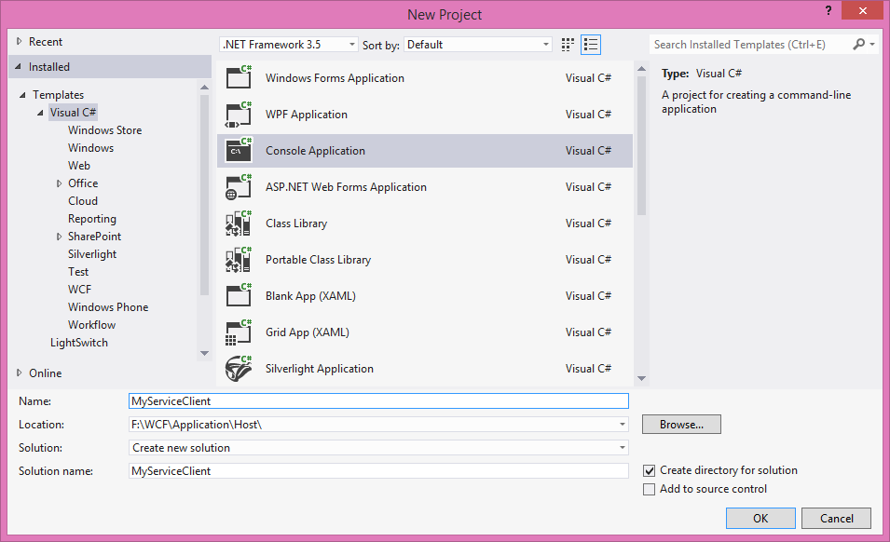This screenshot has width=890, height=542.
Task: Click the Browse... button
Action: [x=681, y=424]
